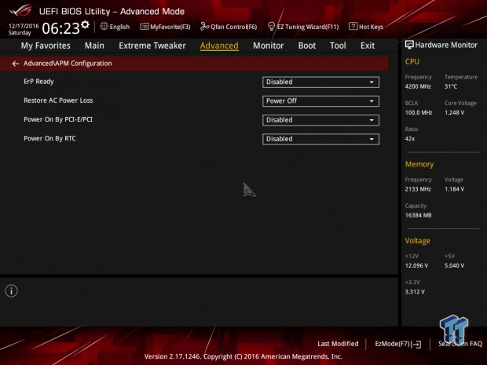Switch to Main tab
487x365 pixels.
click(x=94, y=46)
